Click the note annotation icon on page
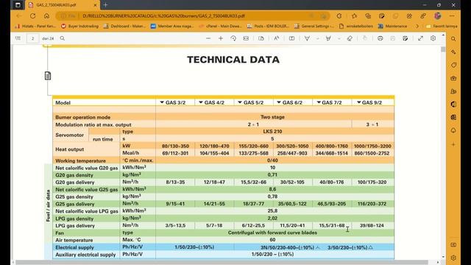 (48, 76)
